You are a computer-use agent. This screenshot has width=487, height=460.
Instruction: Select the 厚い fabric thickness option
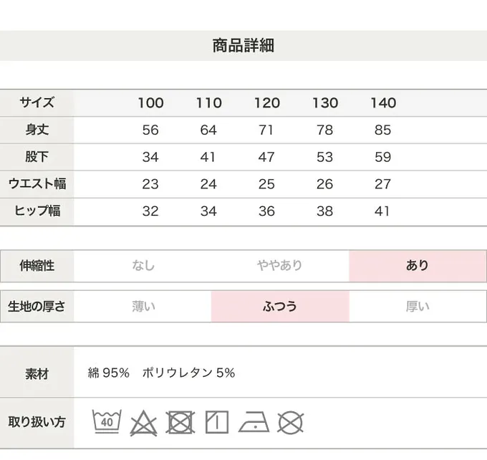click(x=418, y=307)
